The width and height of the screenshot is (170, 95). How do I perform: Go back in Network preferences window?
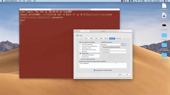[x=82, y=31]
